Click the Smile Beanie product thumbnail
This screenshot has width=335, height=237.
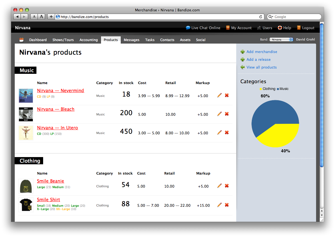(26, 186)
